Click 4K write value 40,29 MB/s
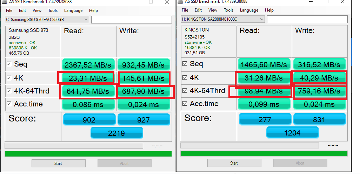The width and height of the screenshot is (360, 174). pyautogui.click(x=320, y=78)
